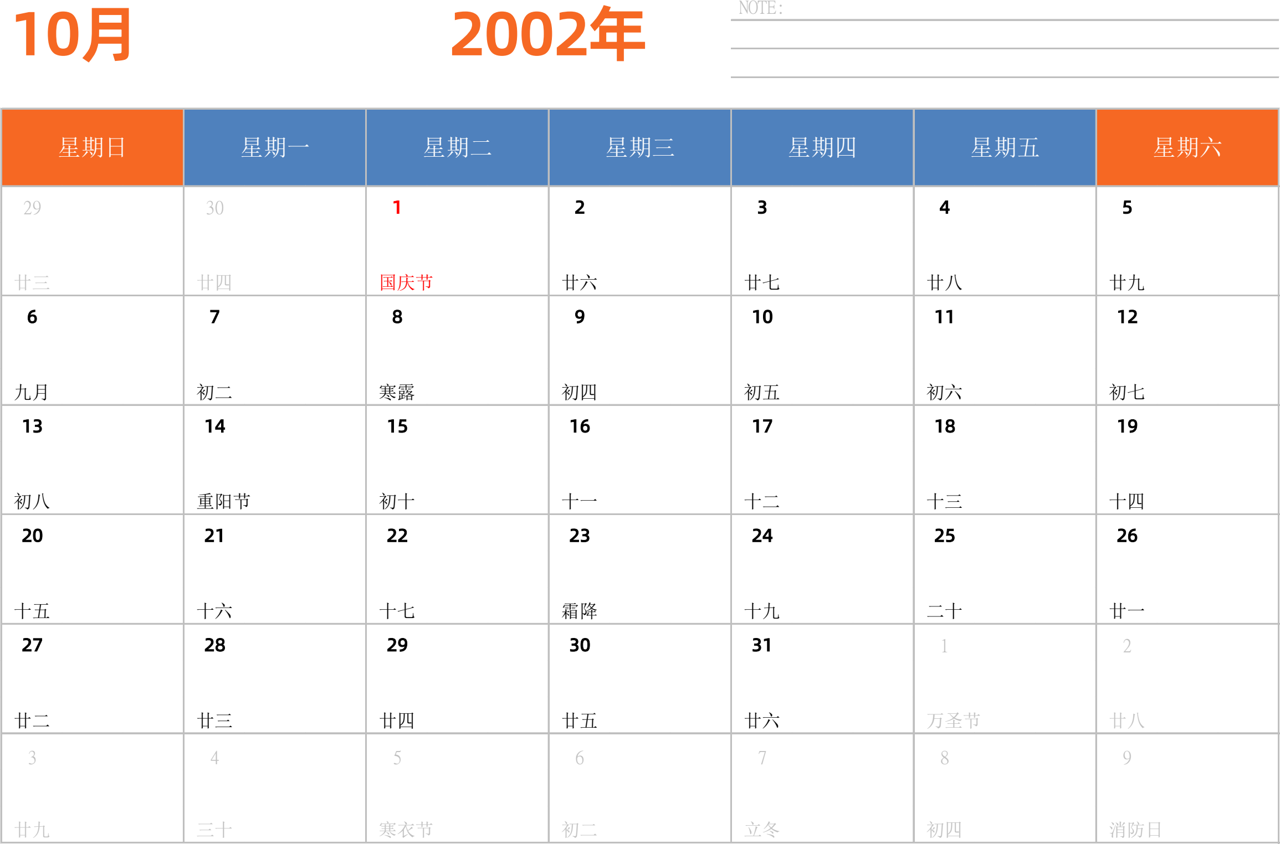Click date number 21
This screenshot has height=844, width=1280.
pyautogui.click(x=214, y=536)
